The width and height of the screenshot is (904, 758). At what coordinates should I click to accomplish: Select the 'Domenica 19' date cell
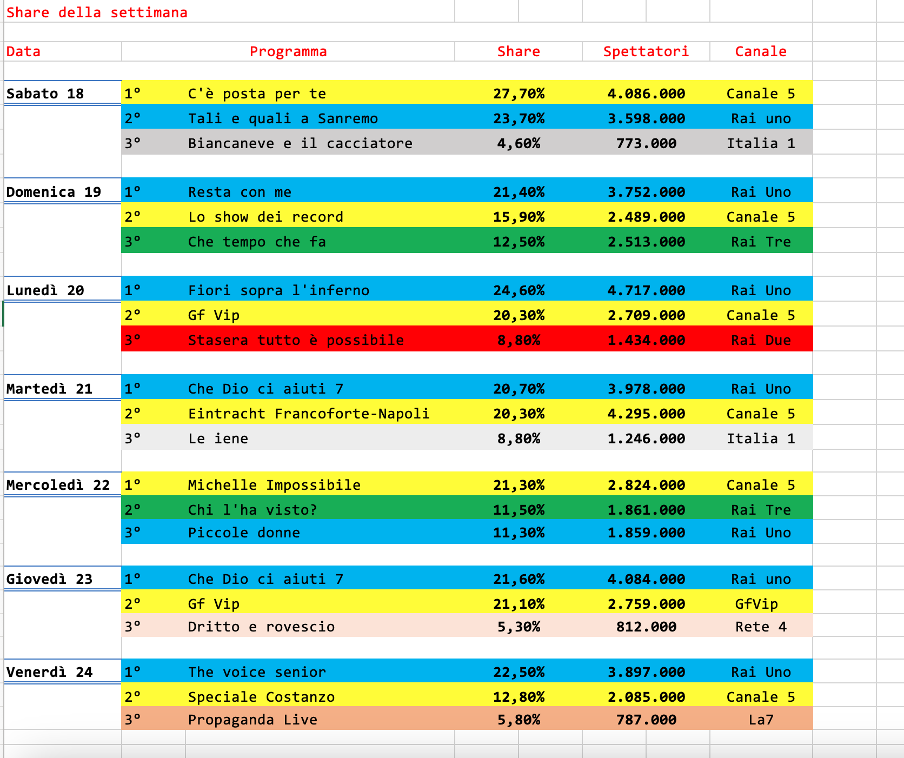pos(54,192)
